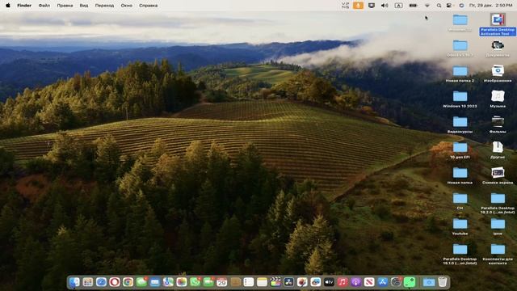Select the Видеокурсы folder on desktop

coord(460,124)
